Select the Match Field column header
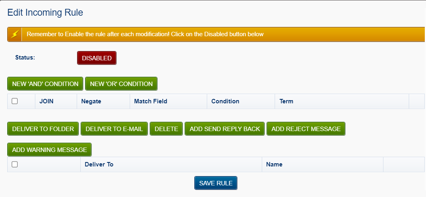The height and width of the screenshot is (197, 426). point(151,101)
